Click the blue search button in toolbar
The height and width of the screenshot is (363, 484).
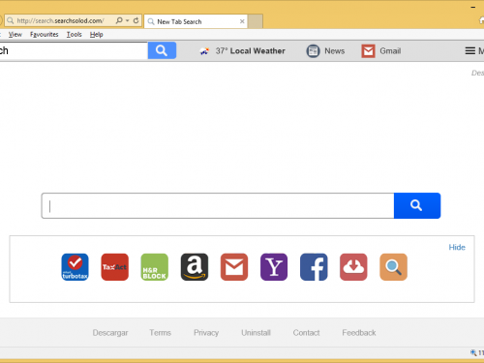tap(162, 50)
